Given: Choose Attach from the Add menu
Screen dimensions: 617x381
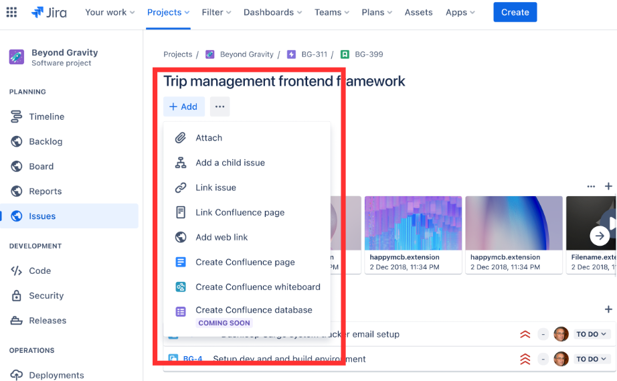Looking at the screenshot, I should click(247, 138).
